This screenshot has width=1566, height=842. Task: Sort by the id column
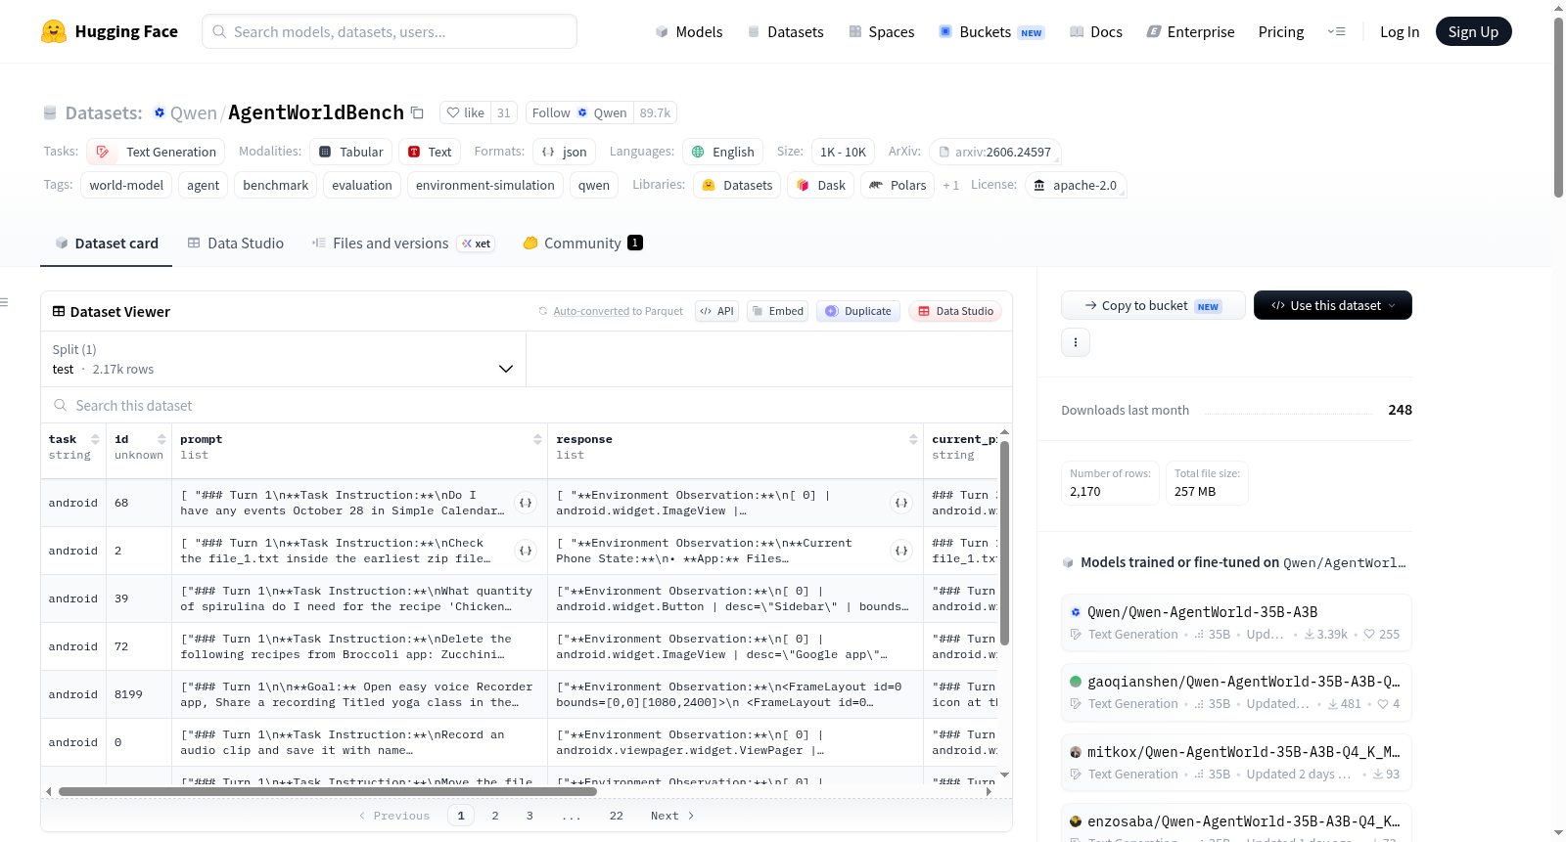(x=161, y=439)
